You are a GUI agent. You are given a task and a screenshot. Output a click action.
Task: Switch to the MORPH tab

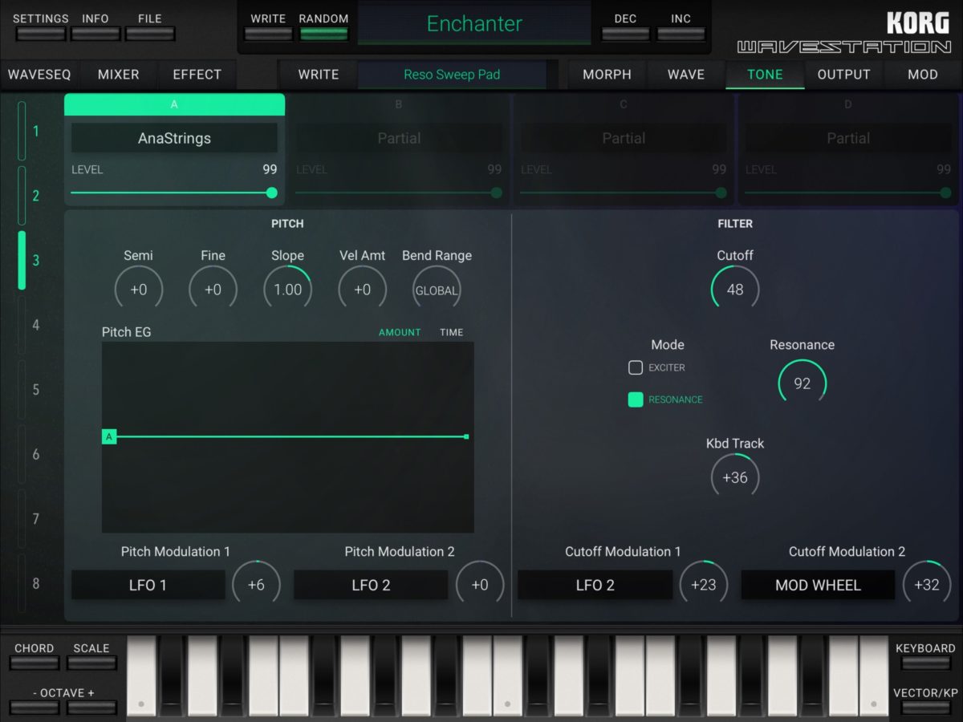[x=607, y=75]
